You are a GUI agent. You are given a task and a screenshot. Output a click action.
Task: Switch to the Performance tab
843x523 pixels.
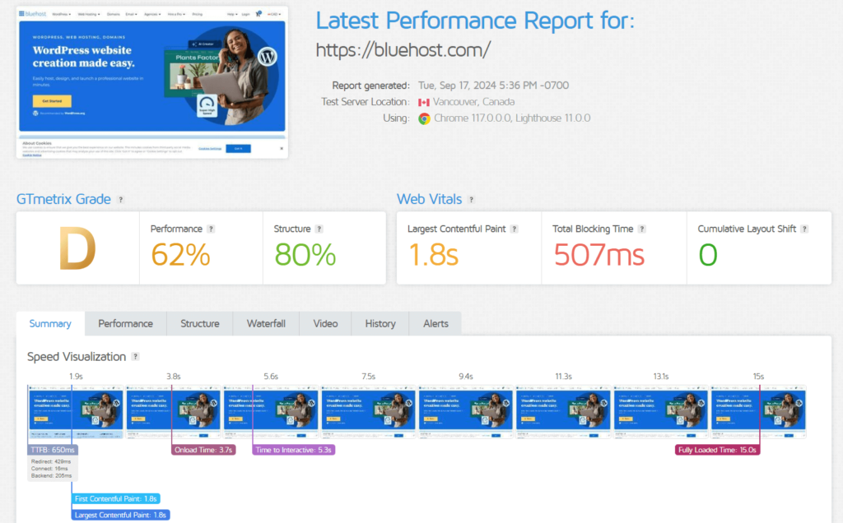tap(125, 324)
